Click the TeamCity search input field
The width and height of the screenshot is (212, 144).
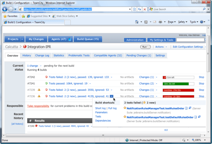(190, 40)
